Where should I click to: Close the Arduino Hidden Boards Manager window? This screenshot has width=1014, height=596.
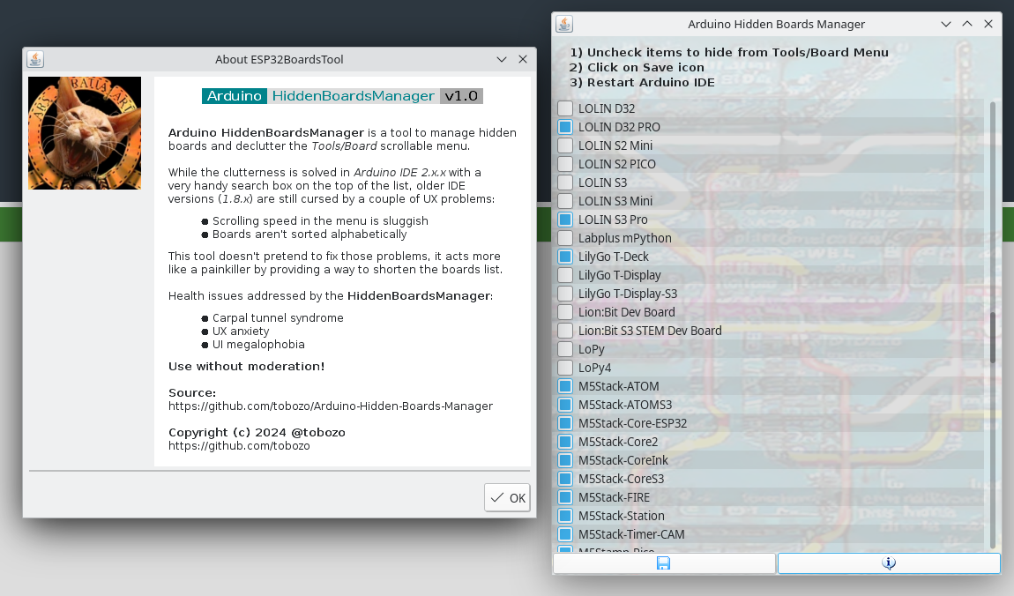coord(988,24)
